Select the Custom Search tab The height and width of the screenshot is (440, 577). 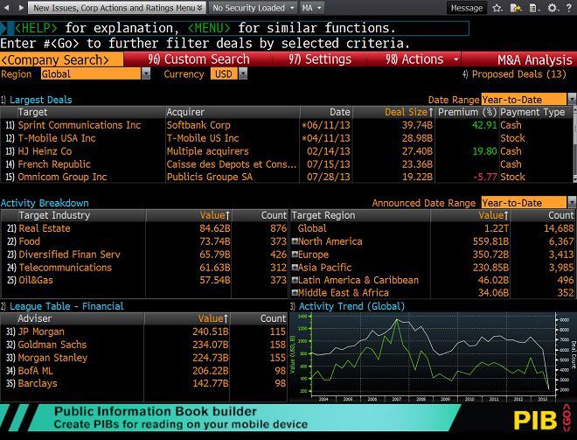coord(198,59)
